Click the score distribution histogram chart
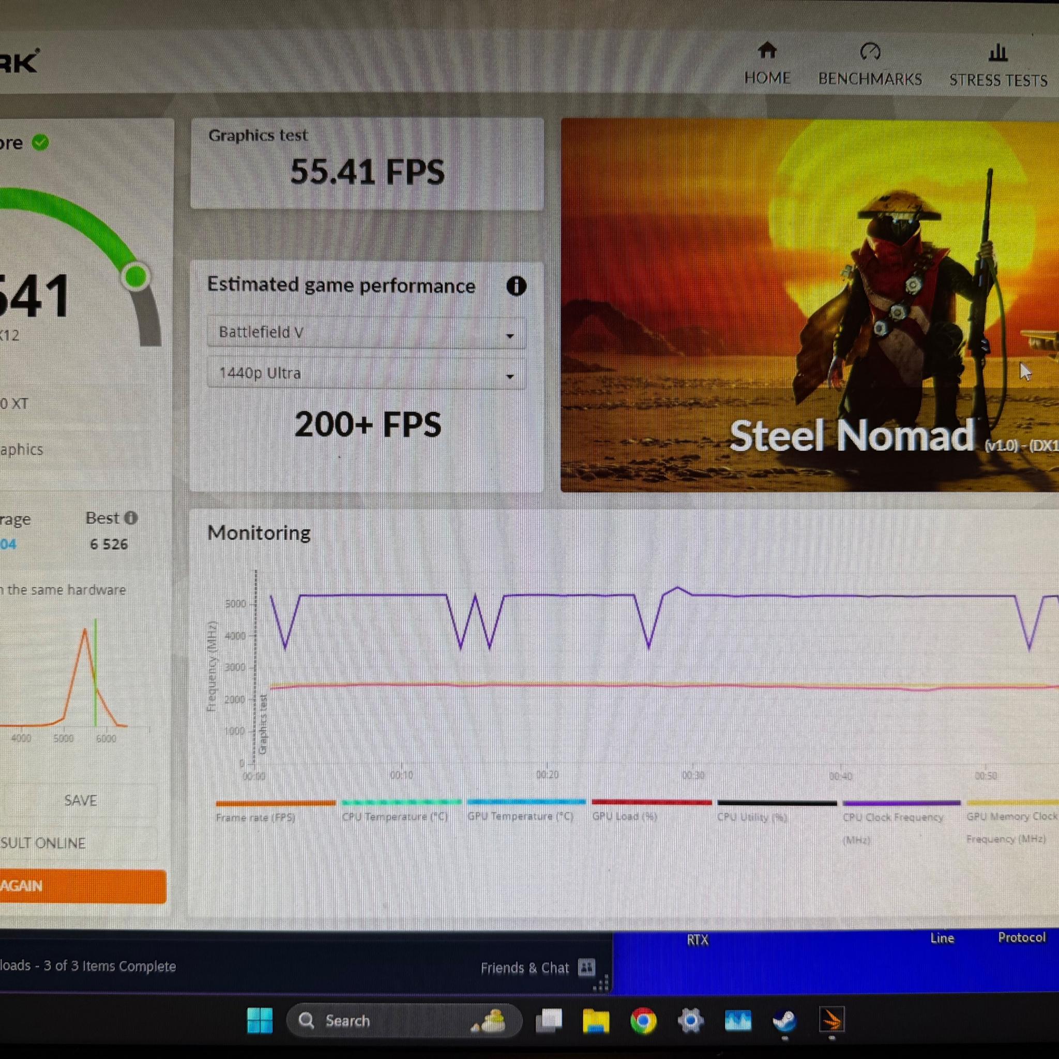1059x1059 pixels. [74, 679]
